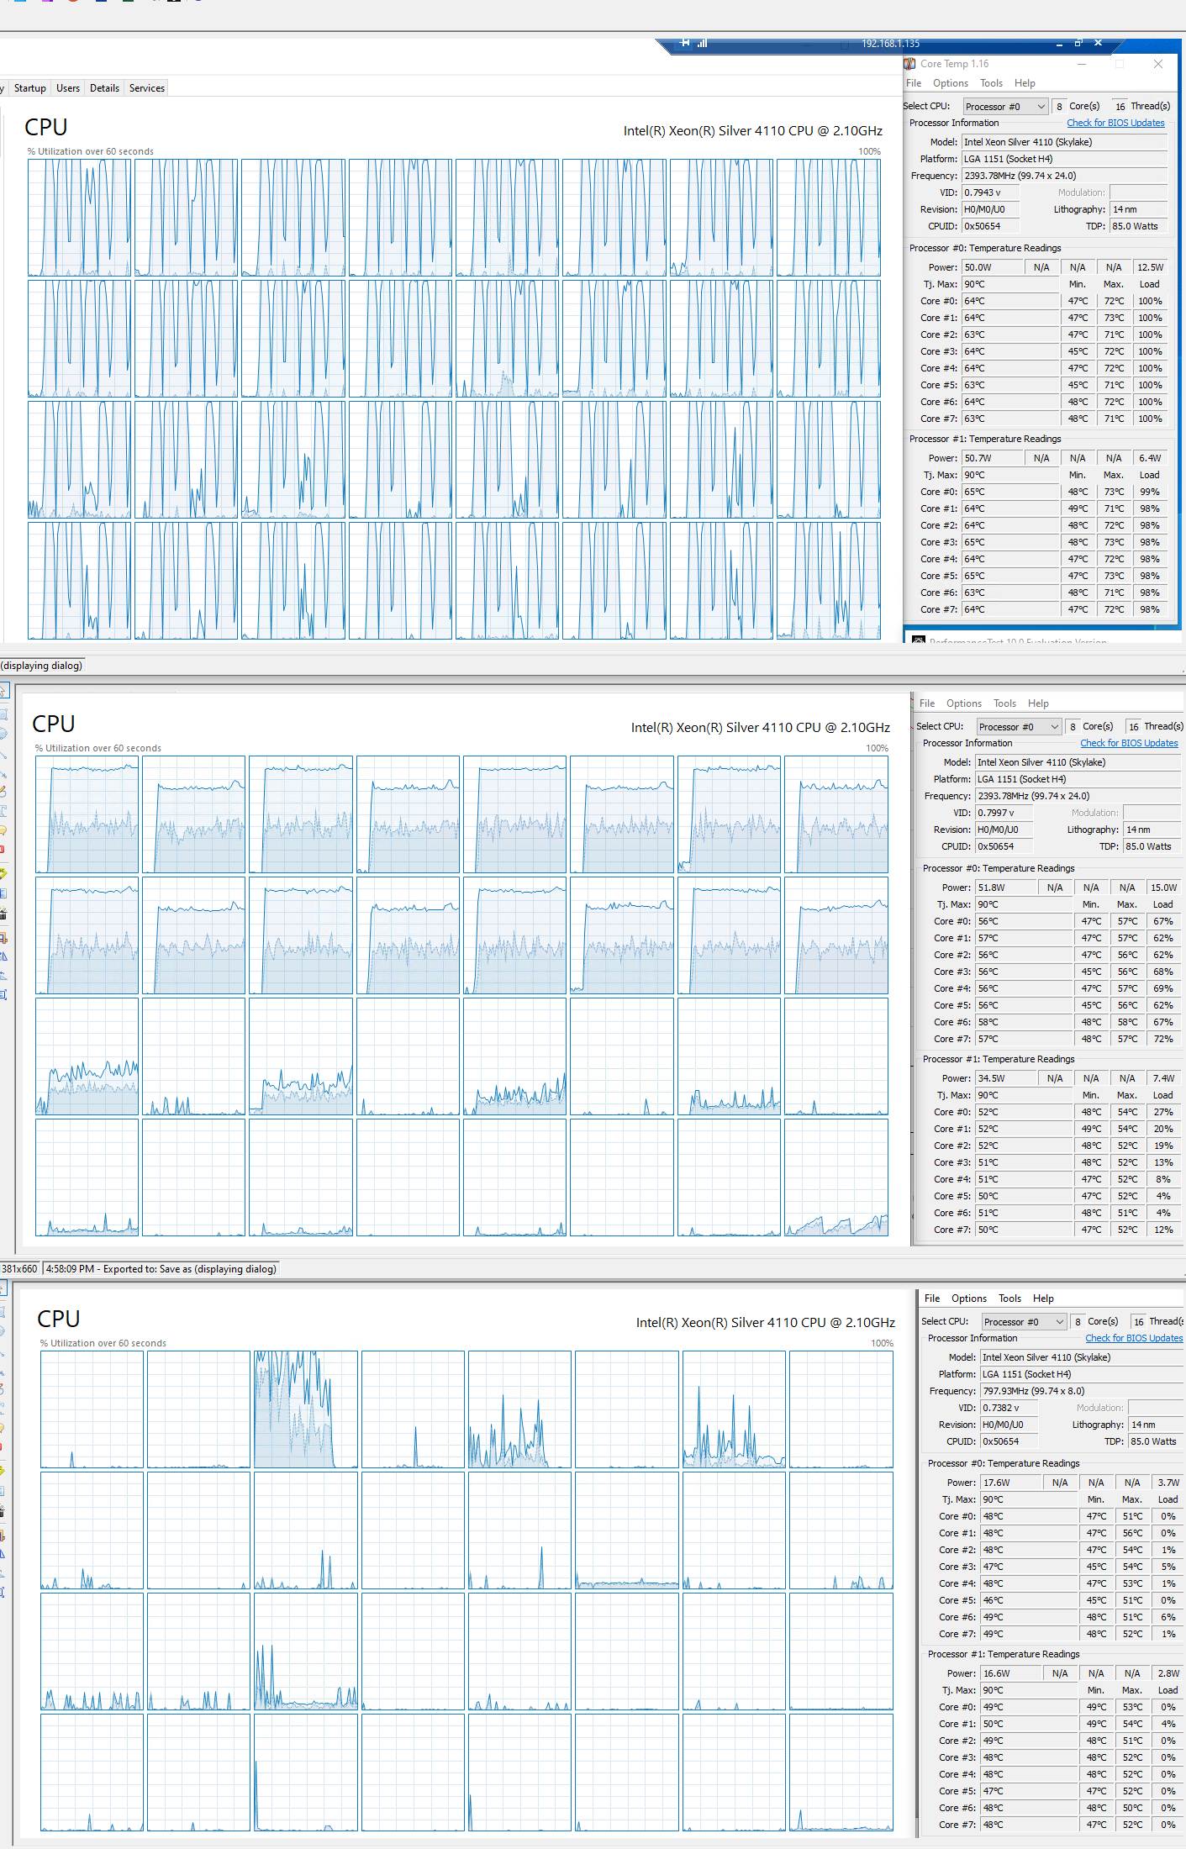Click the pin icon on remote desktop bar
The image size is (1186, 1849).
pyautogui.click(x=685, y=43)
